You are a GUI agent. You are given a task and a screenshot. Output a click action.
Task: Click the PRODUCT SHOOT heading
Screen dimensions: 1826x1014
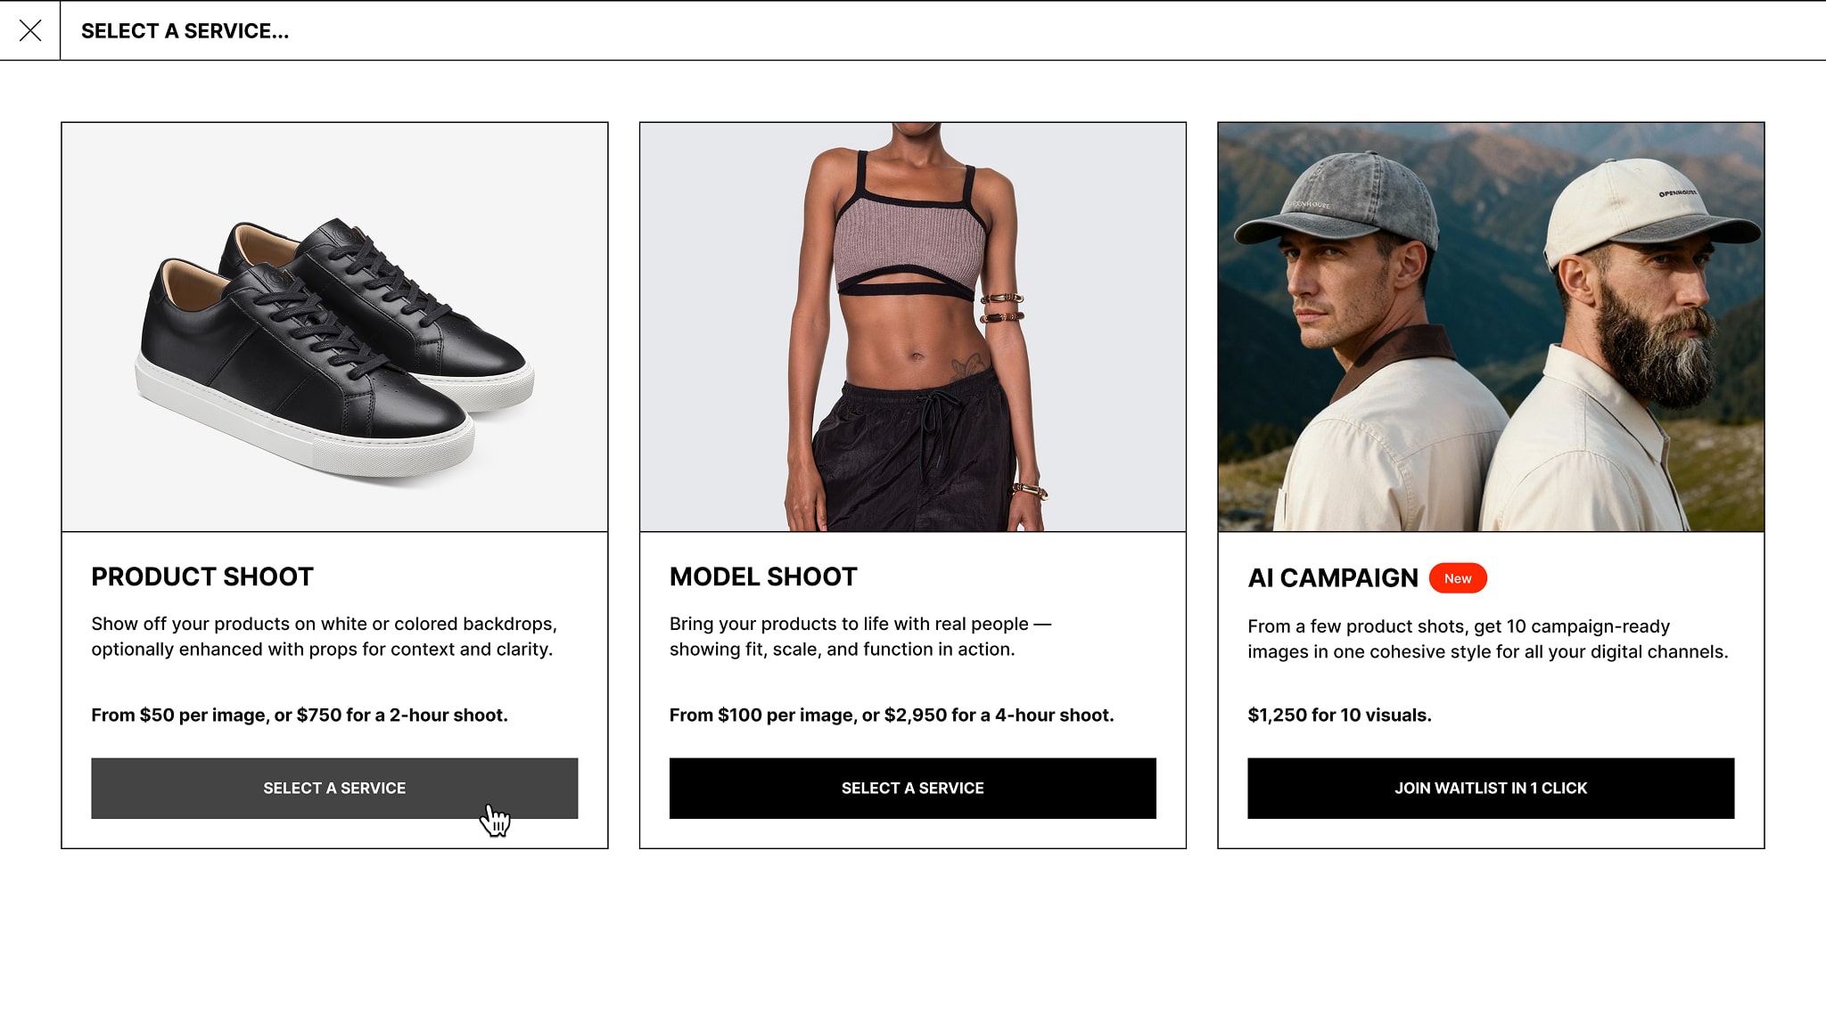pos(202,577)
